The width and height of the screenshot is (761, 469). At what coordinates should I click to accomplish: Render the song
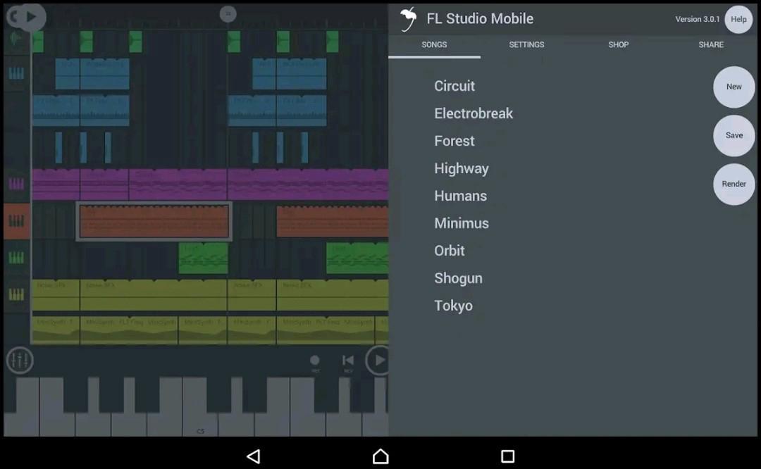pyautogui.click(x=734, y=184)
